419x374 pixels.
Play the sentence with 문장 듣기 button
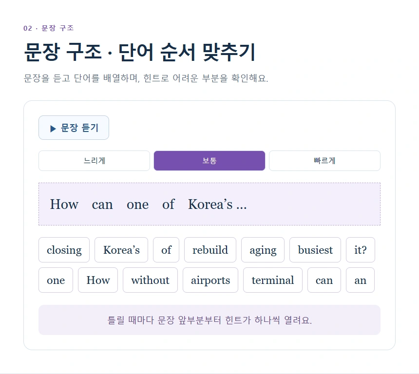coord(74,128)
